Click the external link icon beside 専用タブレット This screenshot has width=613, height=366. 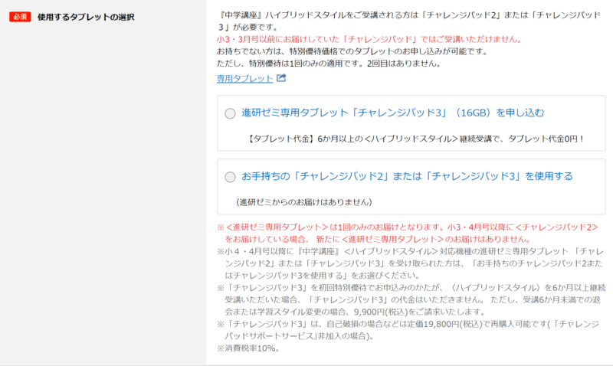pyautogui.click(x=281, y=78)
